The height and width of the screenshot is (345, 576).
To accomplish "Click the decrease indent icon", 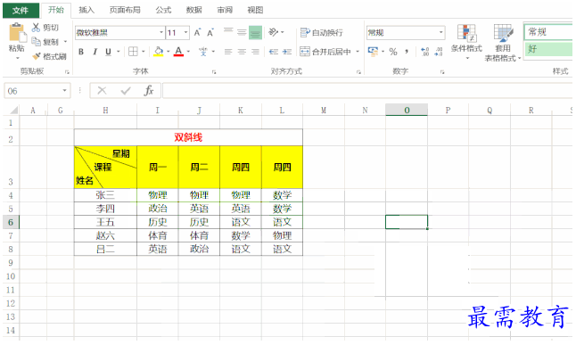I will pyautogui.click(x=274, y=52).
